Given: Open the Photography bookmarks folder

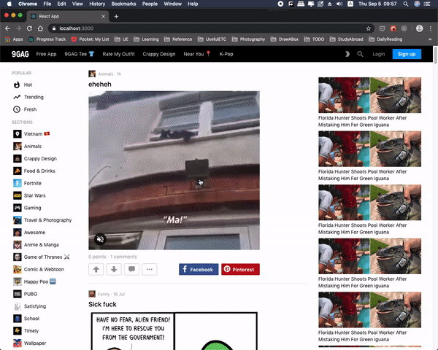Looking at the screenshot, I should (248, 39).
